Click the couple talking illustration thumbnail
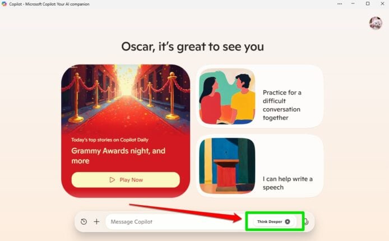 (227, 96)
